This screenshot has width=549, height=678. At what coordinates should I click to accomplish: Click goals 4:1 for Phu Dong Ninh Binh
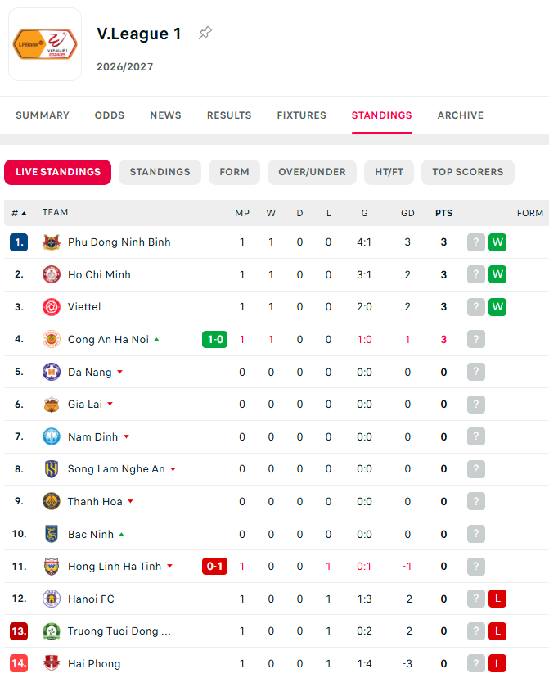[x=364, y=242]
